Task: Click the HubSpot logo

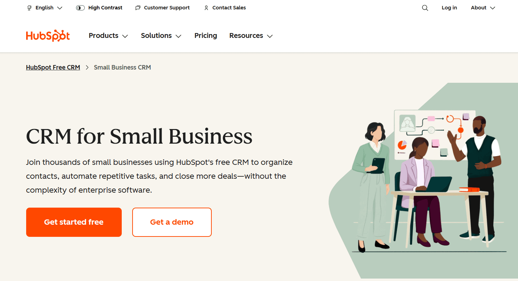Action: [48, 36]
